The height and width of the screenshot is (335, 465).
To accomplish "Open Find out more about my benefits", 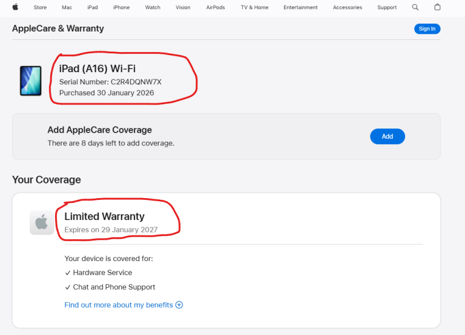I will pos(119,305).
